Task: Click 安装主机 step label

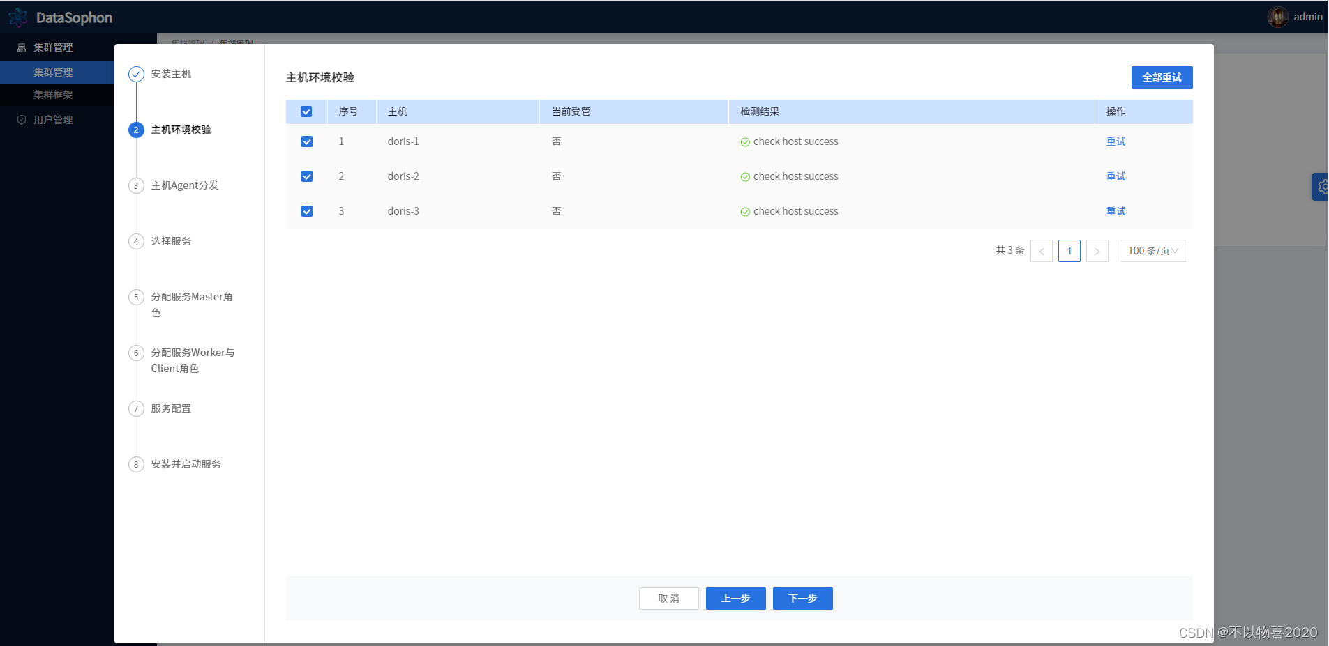Action: (171, 74)
